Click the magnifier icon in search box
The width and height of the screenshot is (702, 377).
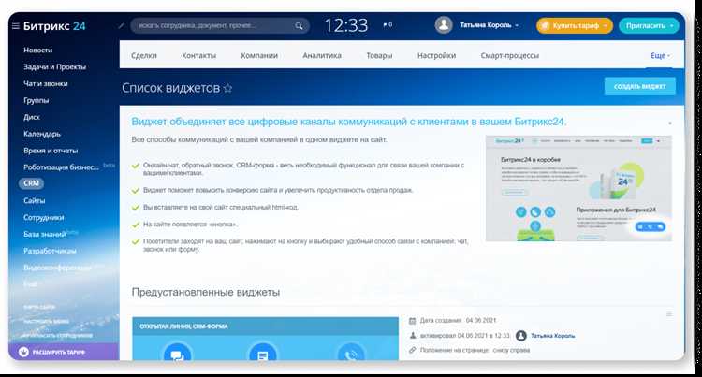click(299, 26)
